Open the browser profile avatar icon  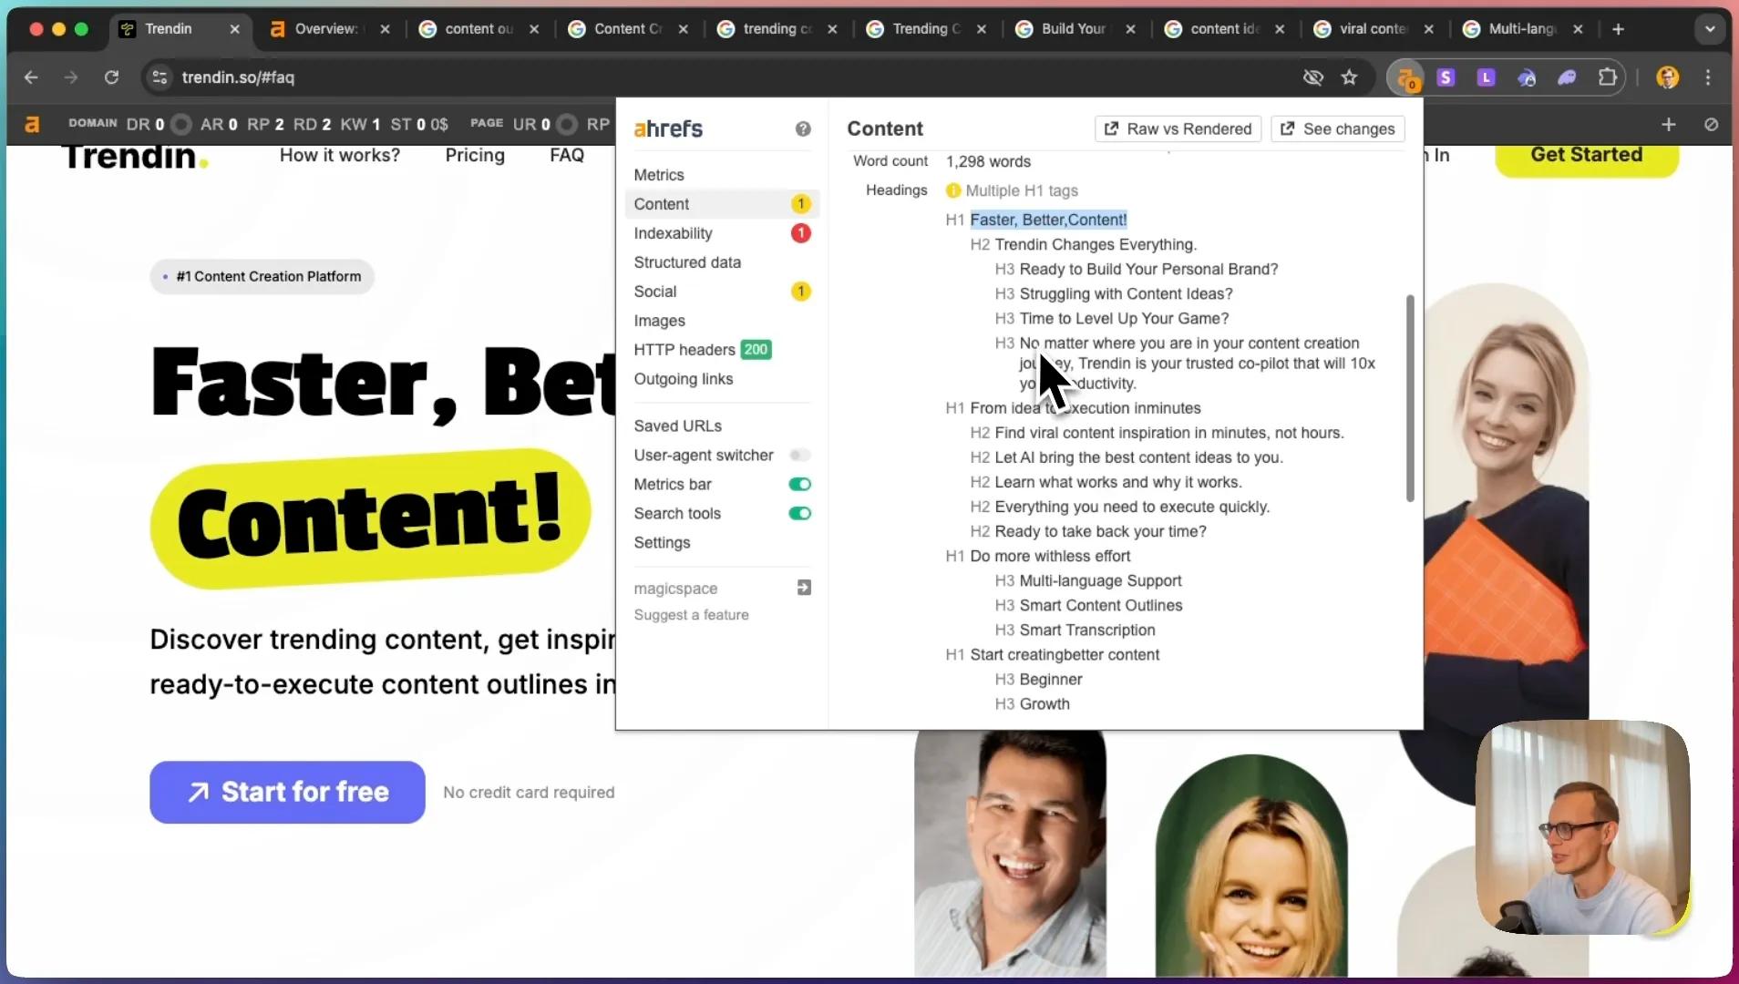click(x=1668, y=77)
